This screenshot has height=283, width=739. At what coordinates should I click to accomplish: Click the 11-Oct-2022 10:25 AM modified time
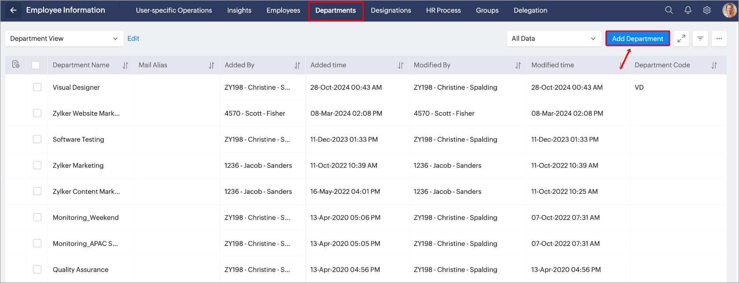(564, 191)
